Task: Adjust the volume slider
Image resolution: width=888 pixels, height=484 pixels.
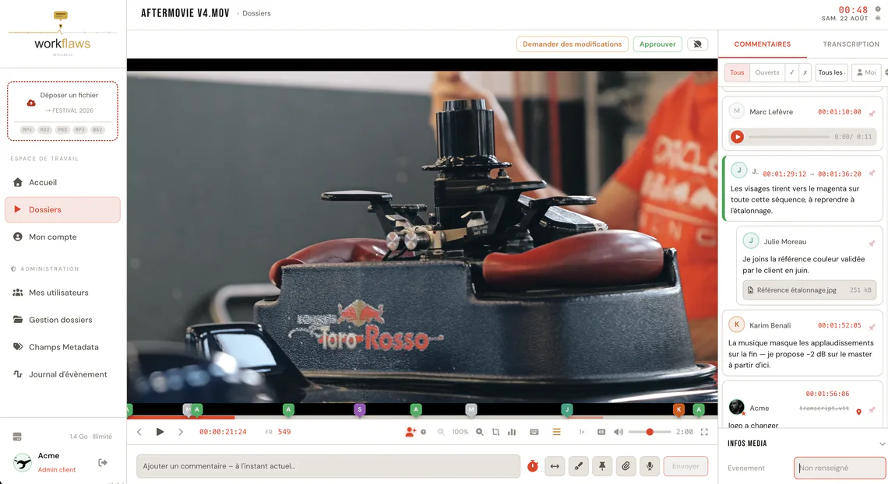Action: click(x=650, y=432)
